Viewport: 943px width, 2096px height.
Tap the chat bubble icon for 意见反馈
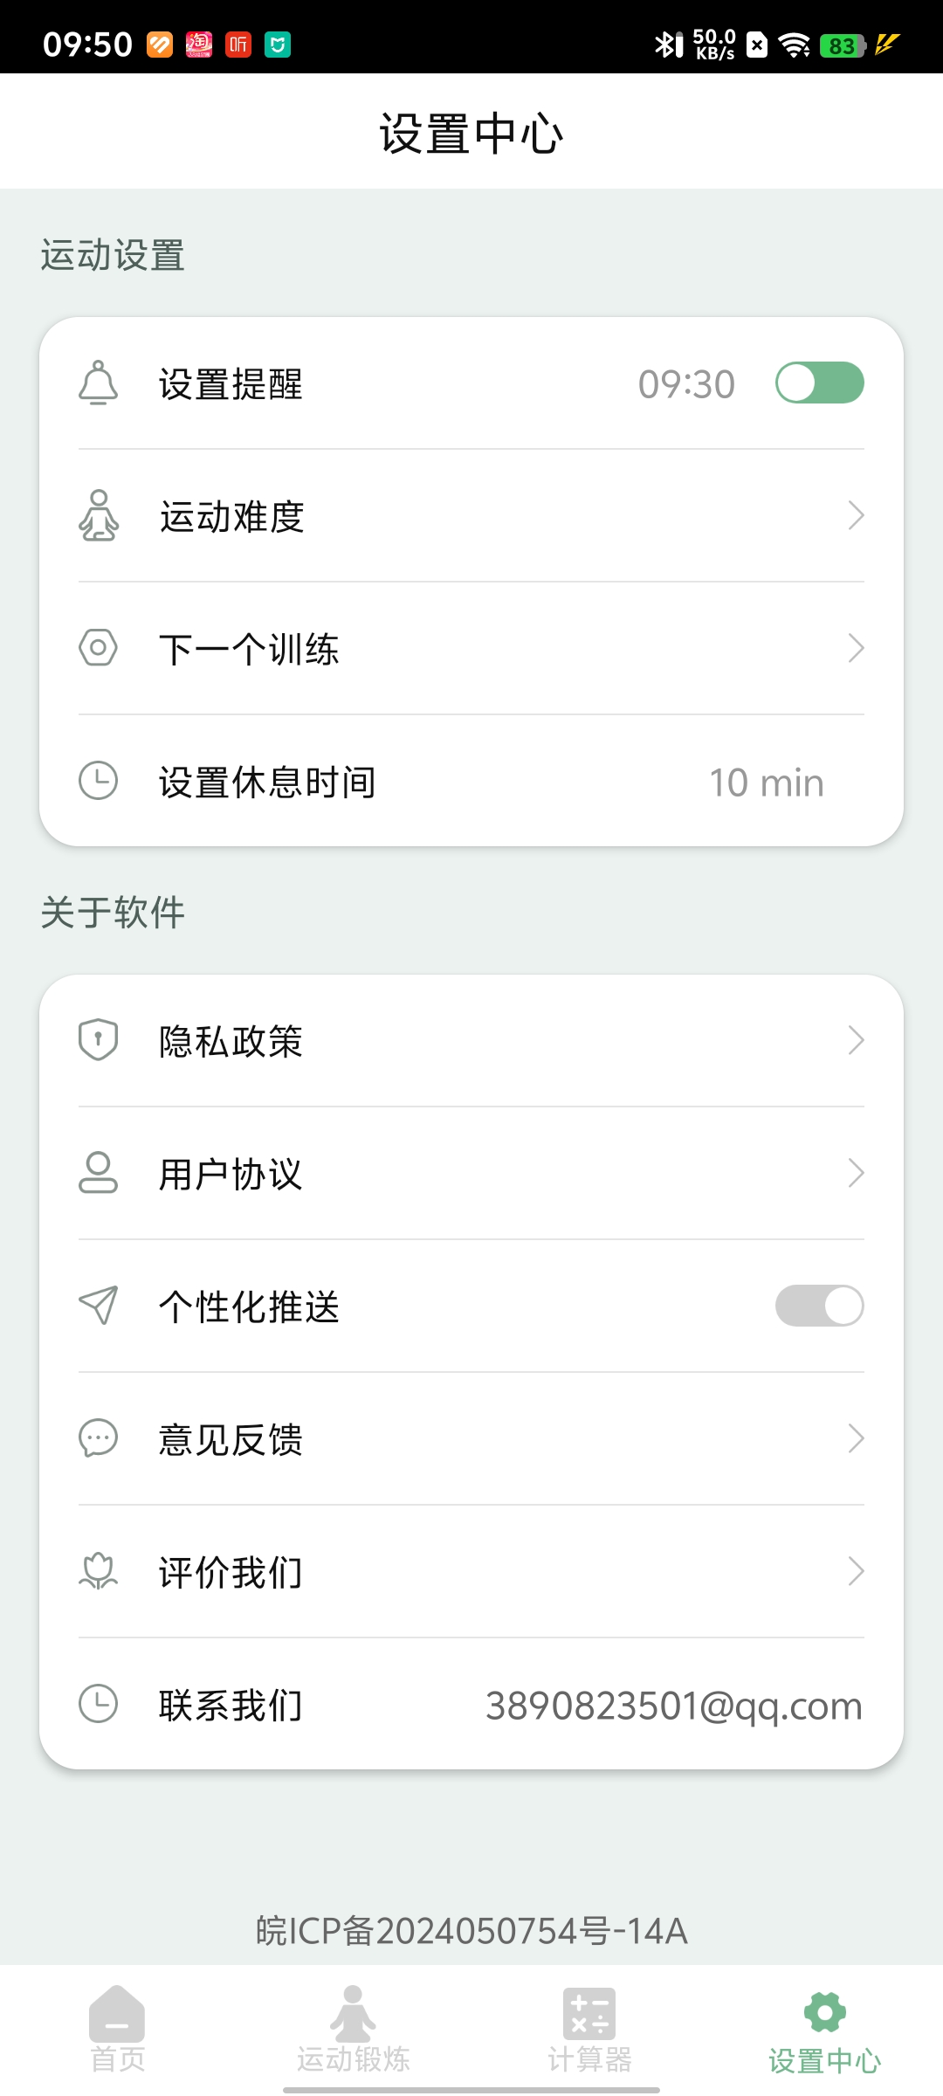(98, 1438)
